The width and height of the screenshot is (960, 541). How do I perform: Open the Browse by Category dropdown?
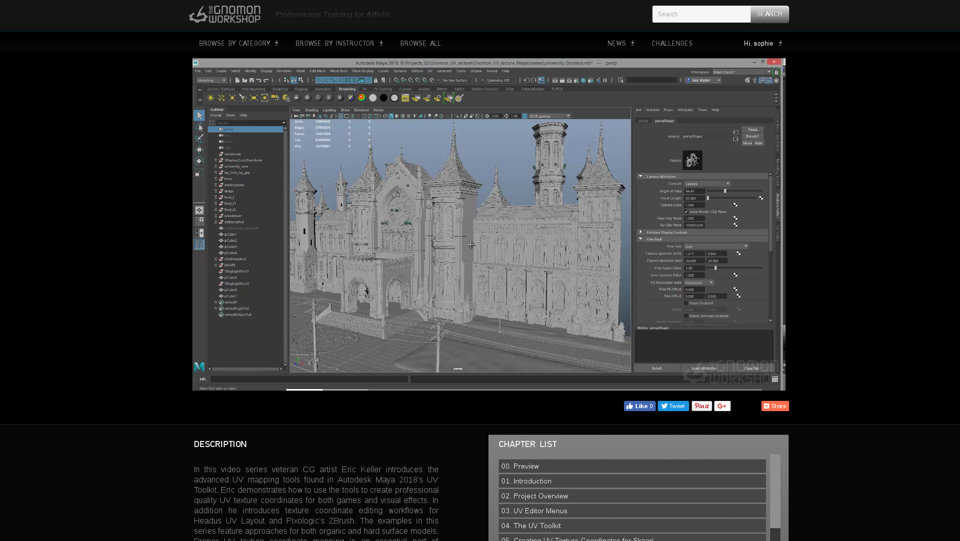tap(239, 43)
